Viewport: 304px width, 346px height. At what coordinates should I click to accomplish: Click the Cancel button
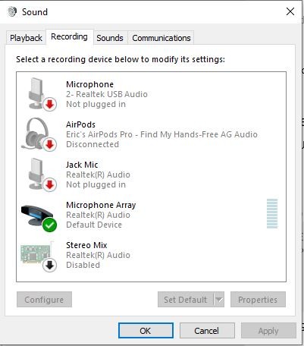[207, 330]
